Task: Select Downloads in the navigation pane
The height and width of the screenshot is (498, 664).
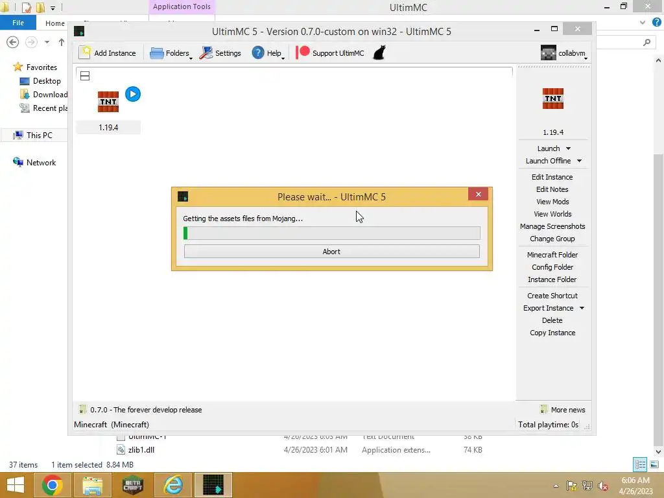Action: point(43,95)
